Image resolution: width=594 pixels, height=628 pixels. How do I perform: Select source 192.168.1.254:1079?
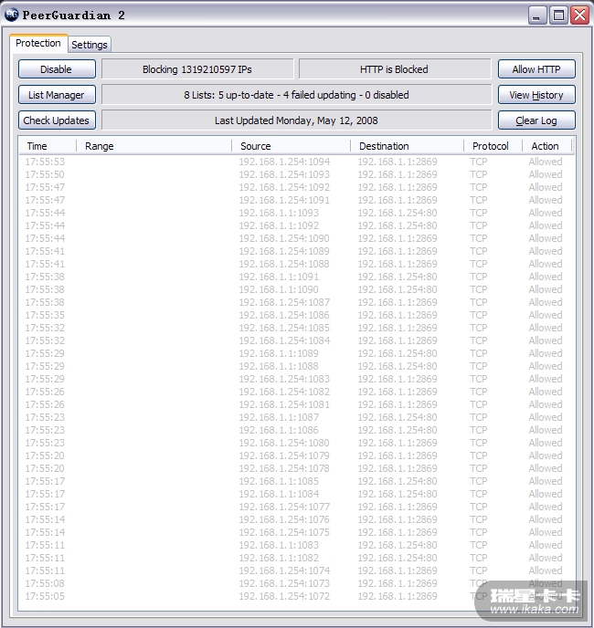(284, 455)
